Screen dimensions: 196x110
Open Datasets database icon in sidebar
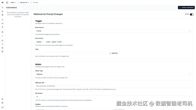click(2, 51)
